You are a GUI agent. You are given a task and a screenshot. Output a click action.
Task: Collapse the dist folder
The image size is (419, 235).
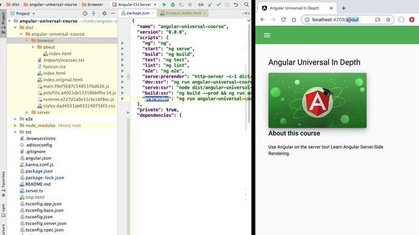(x=15, y=27)
